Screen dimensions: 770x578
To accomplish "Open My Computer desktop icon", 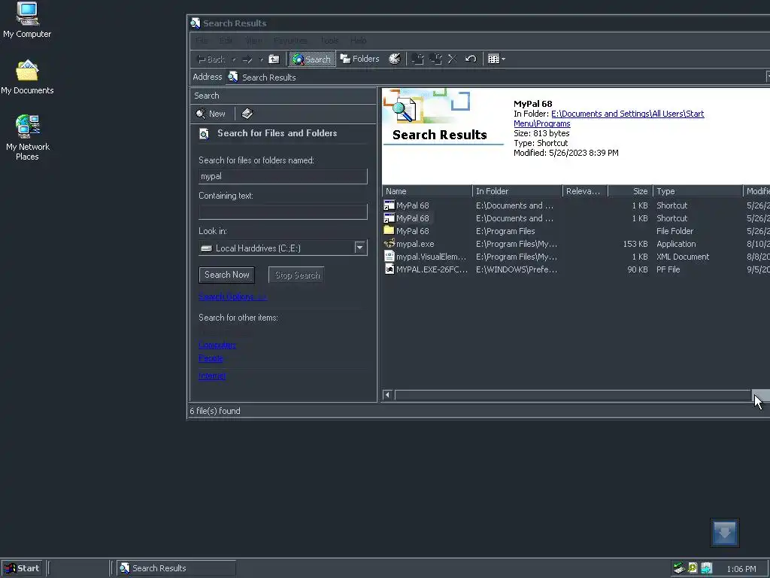I will [27, 20].
